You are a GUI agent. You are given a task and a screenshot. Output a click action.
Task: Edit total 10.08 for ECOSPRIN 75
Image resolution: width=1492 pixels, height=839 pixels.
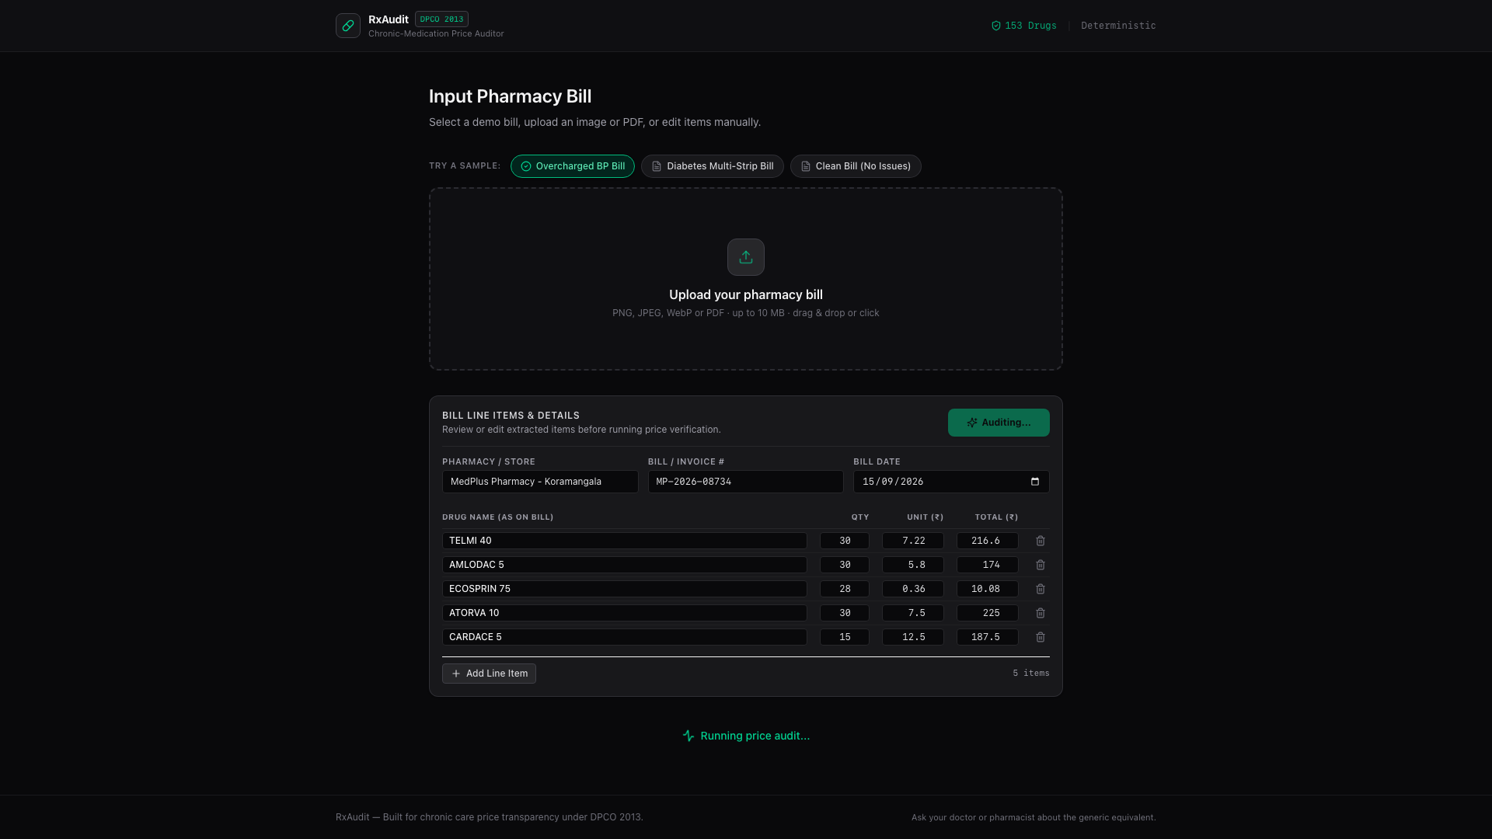pos(988,589)
